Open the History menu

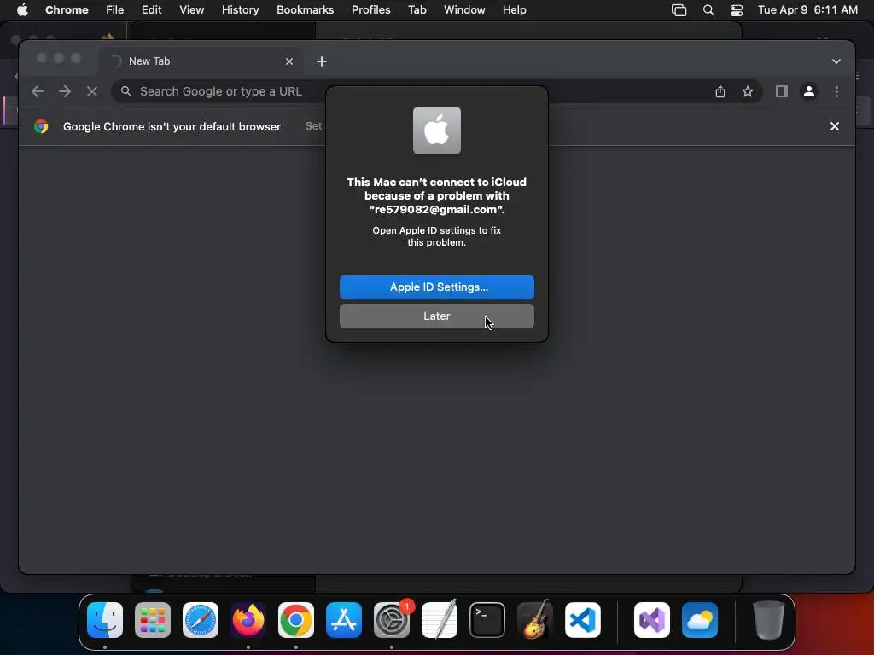[x=240, y=9]
